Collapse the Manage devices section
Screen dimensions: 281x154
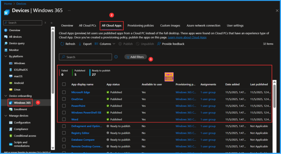point(6,116)
